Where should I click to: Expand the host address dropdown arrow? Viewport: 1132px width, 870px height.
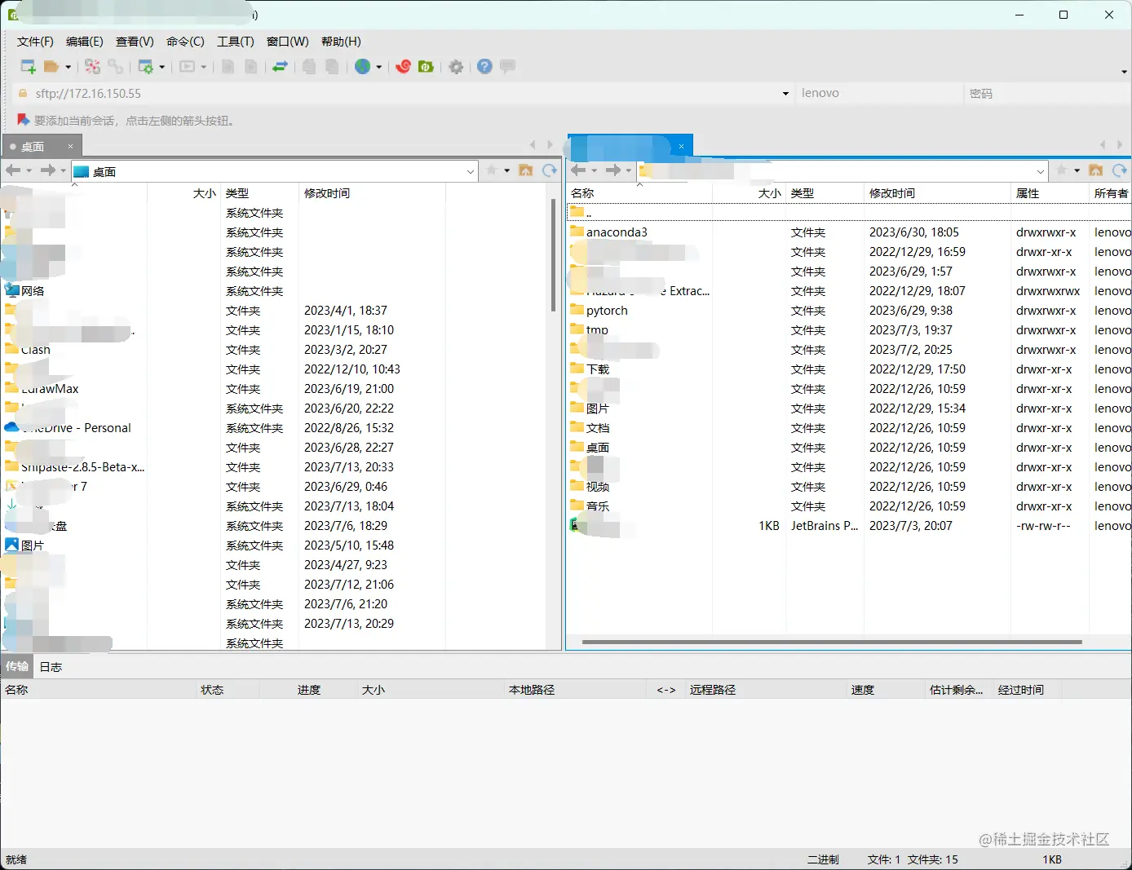[785, 94]
